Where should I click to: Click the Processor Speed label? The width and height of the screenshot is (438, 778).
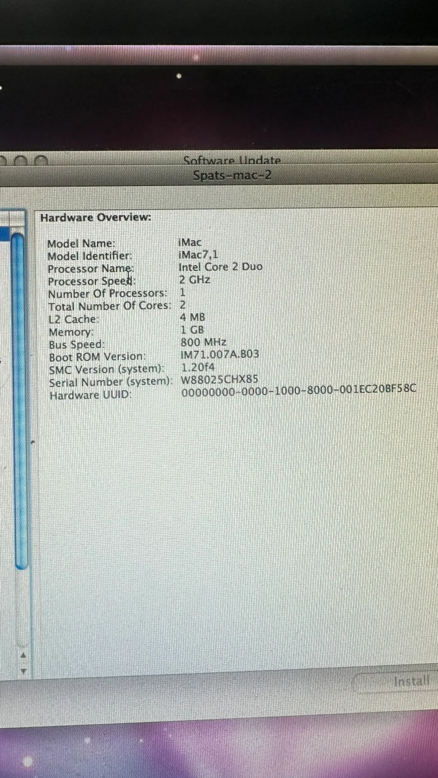[92, 281]
